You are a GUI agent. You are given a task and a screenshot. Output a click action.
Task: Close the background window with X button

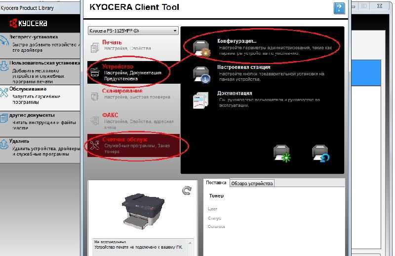click(x=379, y=6)
